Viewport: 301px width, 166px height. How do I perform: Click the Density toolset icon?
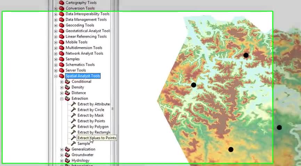pos(67,87)
